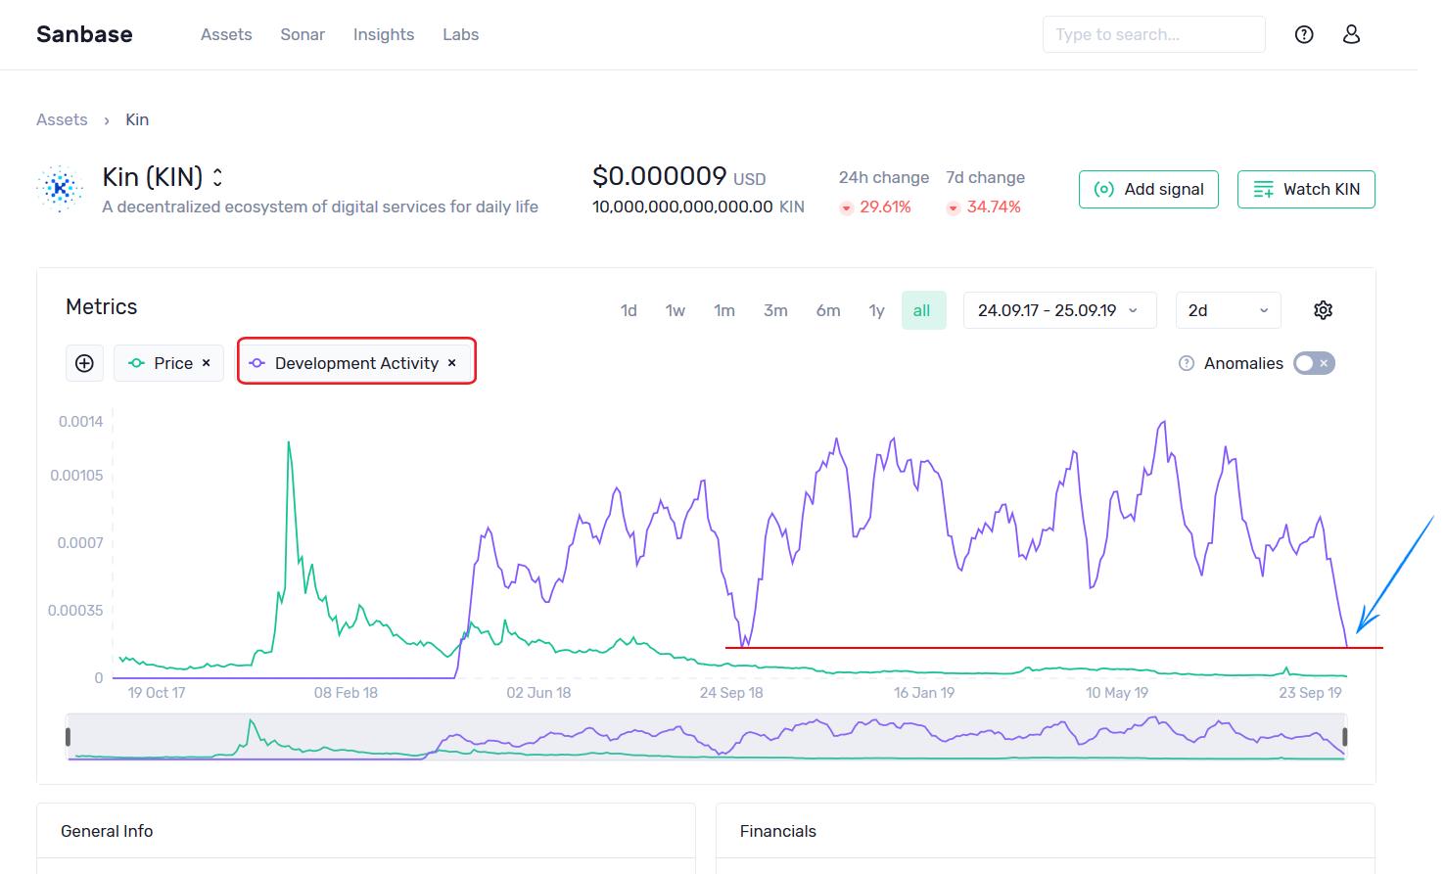Open chart settings gear icon
Image resolution: width=1445 pixels, height=874 pixels.
click(1323, 310)
